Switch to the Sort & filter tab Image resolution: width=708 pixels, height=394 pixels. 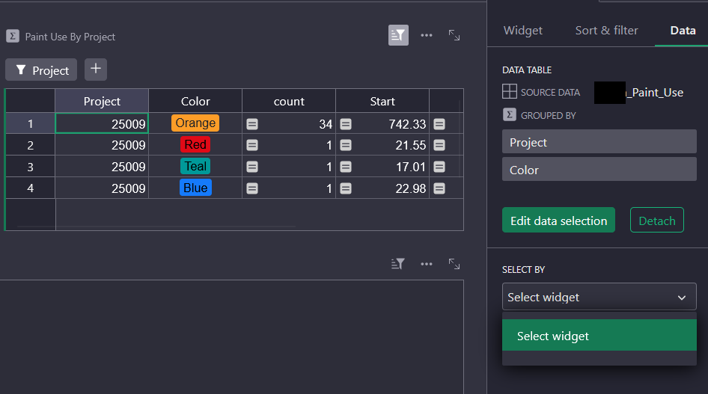(606, 31)
